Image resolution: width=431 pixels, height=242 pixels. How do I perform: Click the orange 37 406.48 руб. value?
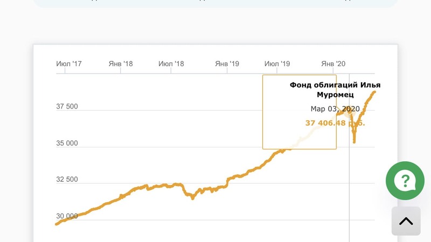(x=335, y=123)
